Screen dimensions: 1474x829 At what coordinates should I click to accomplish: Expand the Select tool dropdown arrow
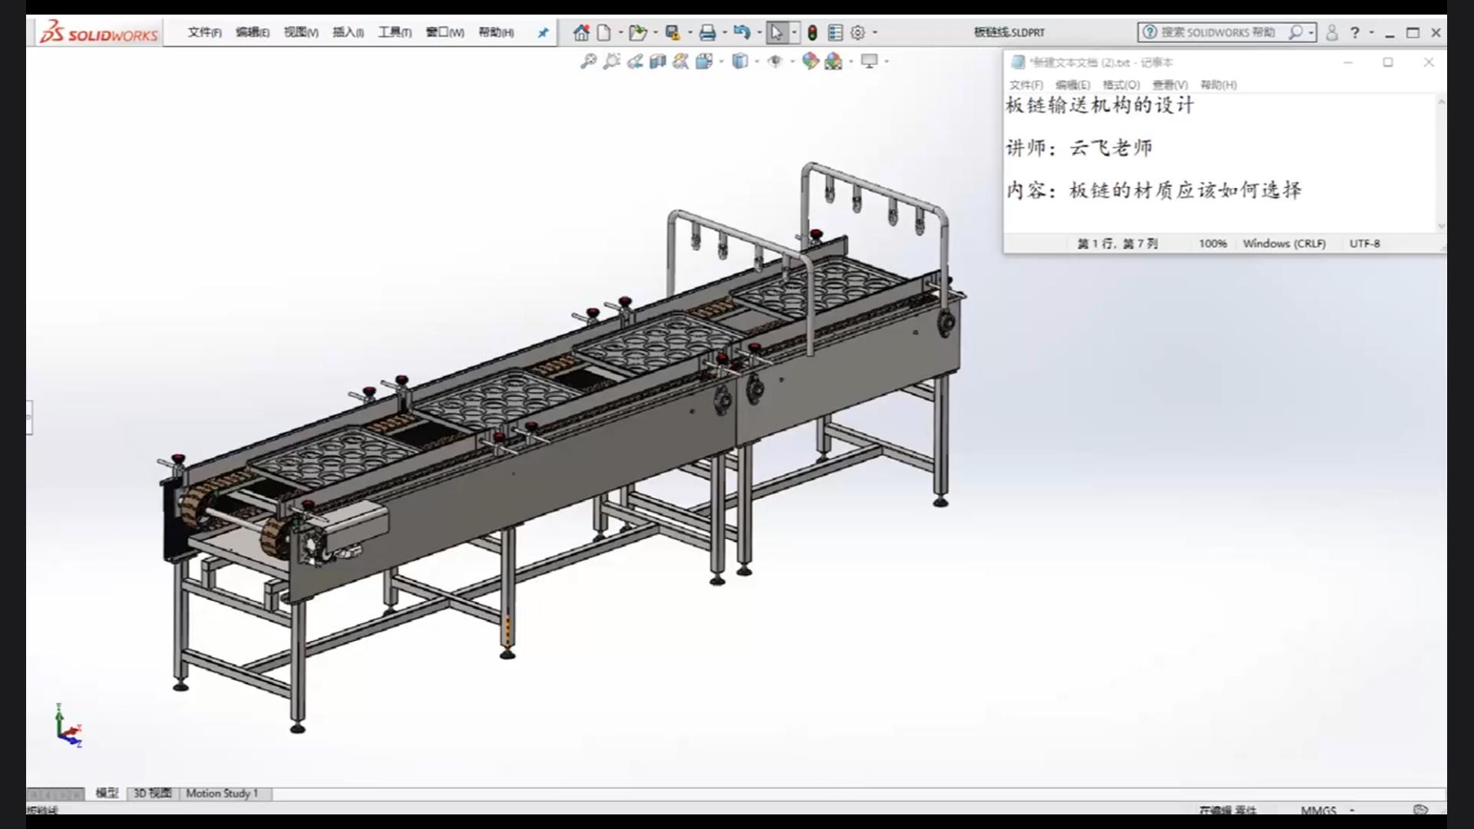tap(794, 32)
